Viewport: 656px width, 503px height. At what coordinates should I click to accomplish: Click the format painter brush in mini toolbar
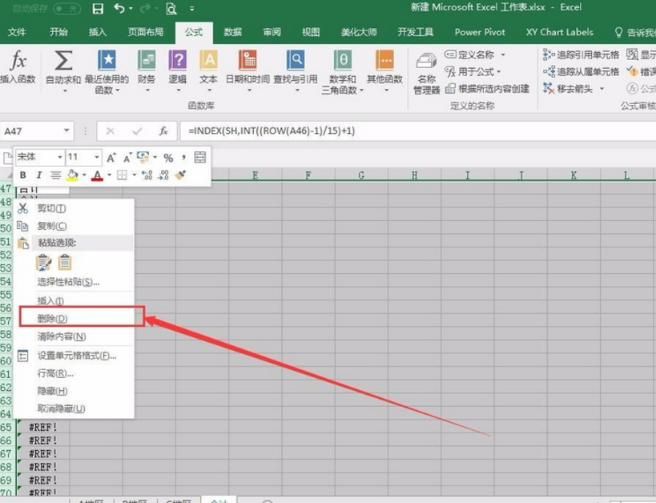point(181,175)
